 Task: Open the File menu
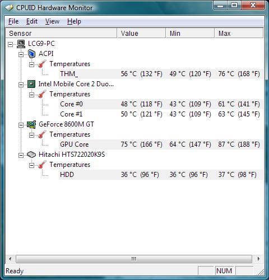(x=13, y=21)
